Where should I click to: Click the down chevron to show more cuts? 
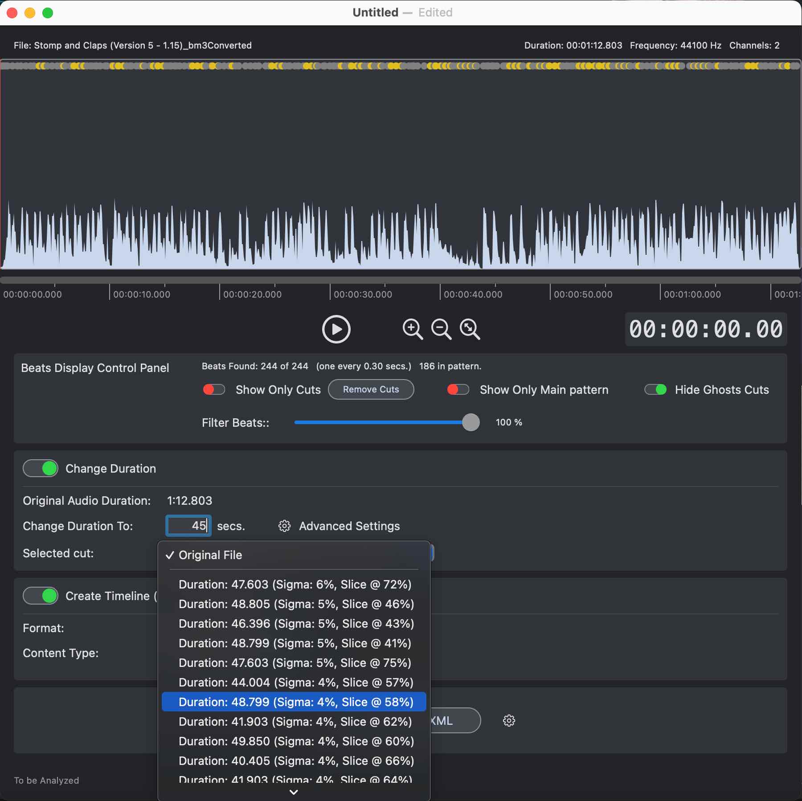pyautogui.click(x=294, y=792)
